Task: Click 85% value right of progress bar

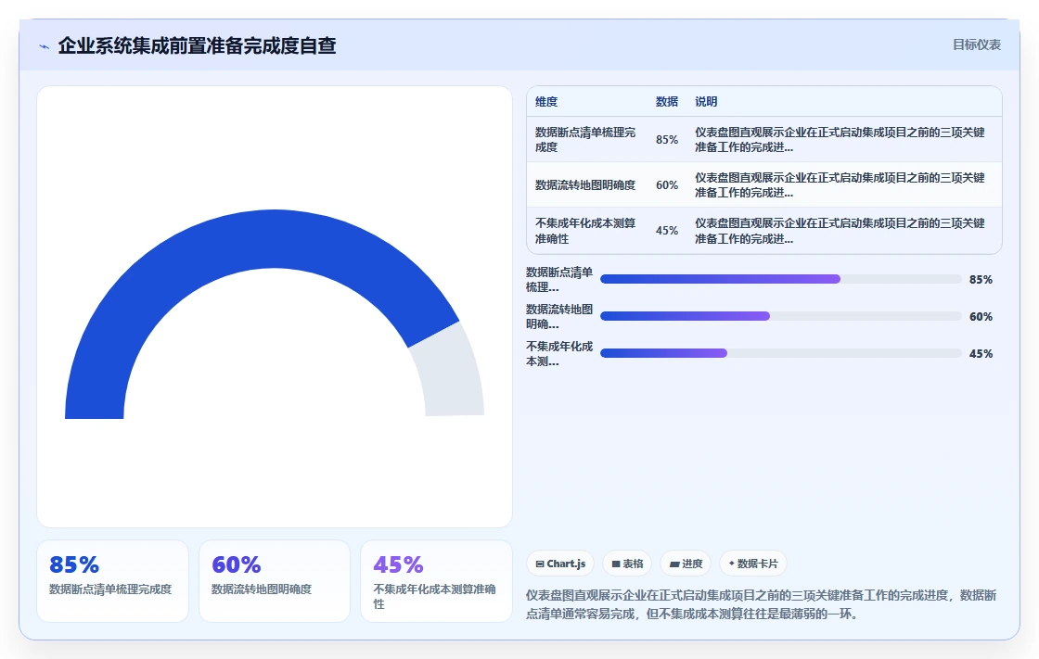Action: pyautogui.click(x=981, y=280)
